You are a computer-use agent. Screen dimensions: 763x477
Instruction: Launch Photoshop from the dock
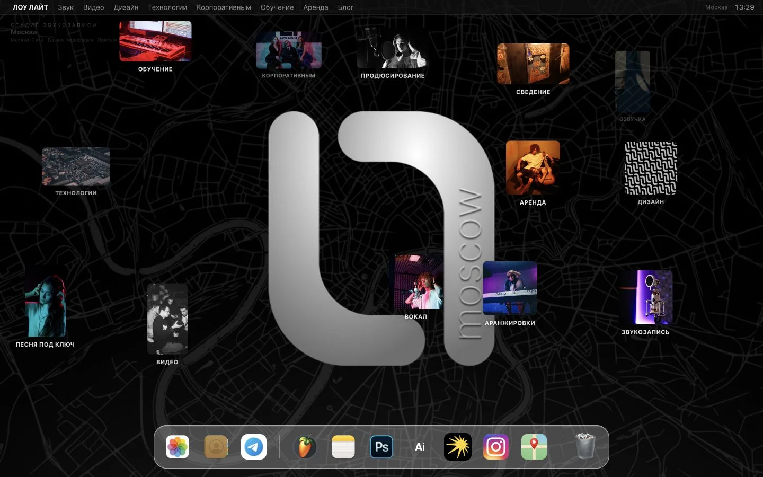tap(381, 447)
